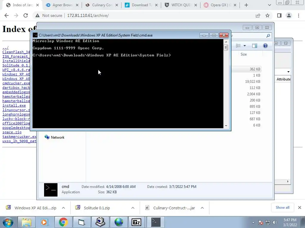Bookmark this page with star icon
Viewport: 305px width, 228px height.
267,15
